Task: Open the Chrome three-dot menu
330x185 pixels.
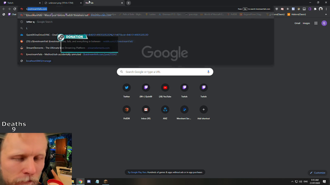Action: point(326,9)
